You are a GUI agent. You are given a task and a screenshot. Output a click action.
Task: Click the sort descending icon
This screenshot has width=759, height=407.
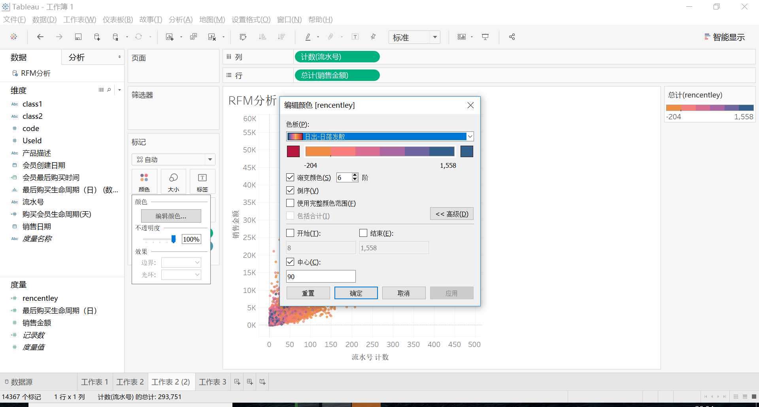pyautogui.click(x=281, y=37)
